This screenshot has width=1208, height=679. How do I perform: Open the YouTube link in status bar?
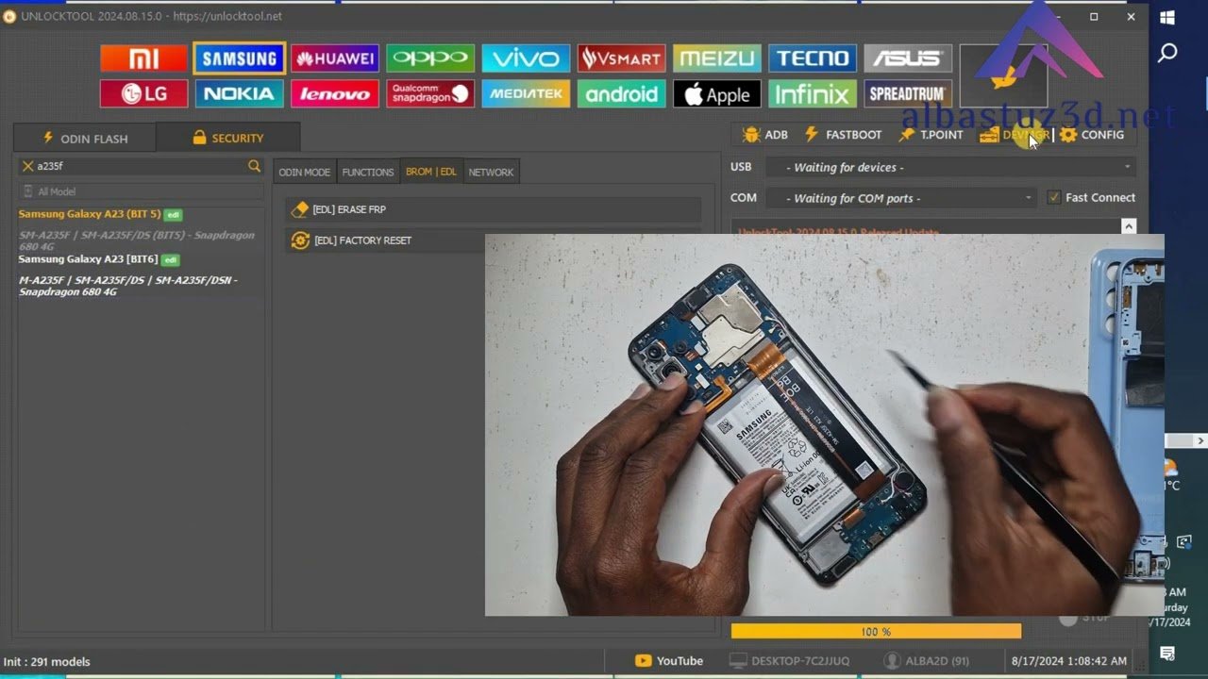pyautogui.click(x=669, y=661)
